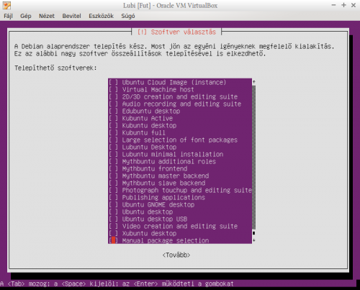
Task: Check Large selection of font packages box
Action: click(x=113, y=140)
